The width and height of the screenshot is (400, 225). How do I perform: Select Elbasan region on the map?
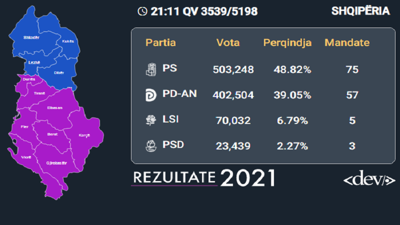pyautogui.click(x=55, y=107)
